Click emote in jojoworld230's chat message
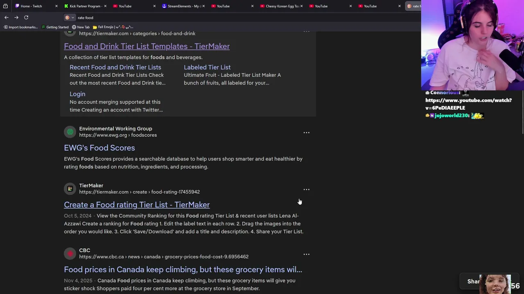Image resolution: width=524 pixels, height=294 pixels. pyautogui.click(x=477, y=116)
